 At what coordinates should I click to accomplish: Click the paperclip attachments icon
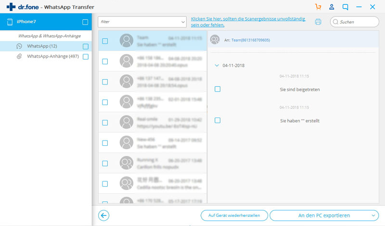coord(19,56)
